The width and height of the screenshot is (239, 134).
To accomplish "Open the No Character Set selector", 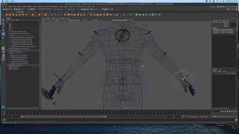I will pyautogui.click(x=193, y=117).
